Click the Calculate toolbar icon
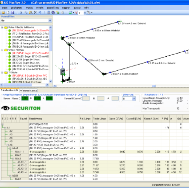The image size is (189, 189). click(48, 12)
